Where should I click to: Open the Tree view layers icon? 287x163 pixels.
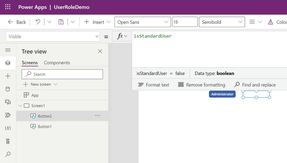[8, 63]
